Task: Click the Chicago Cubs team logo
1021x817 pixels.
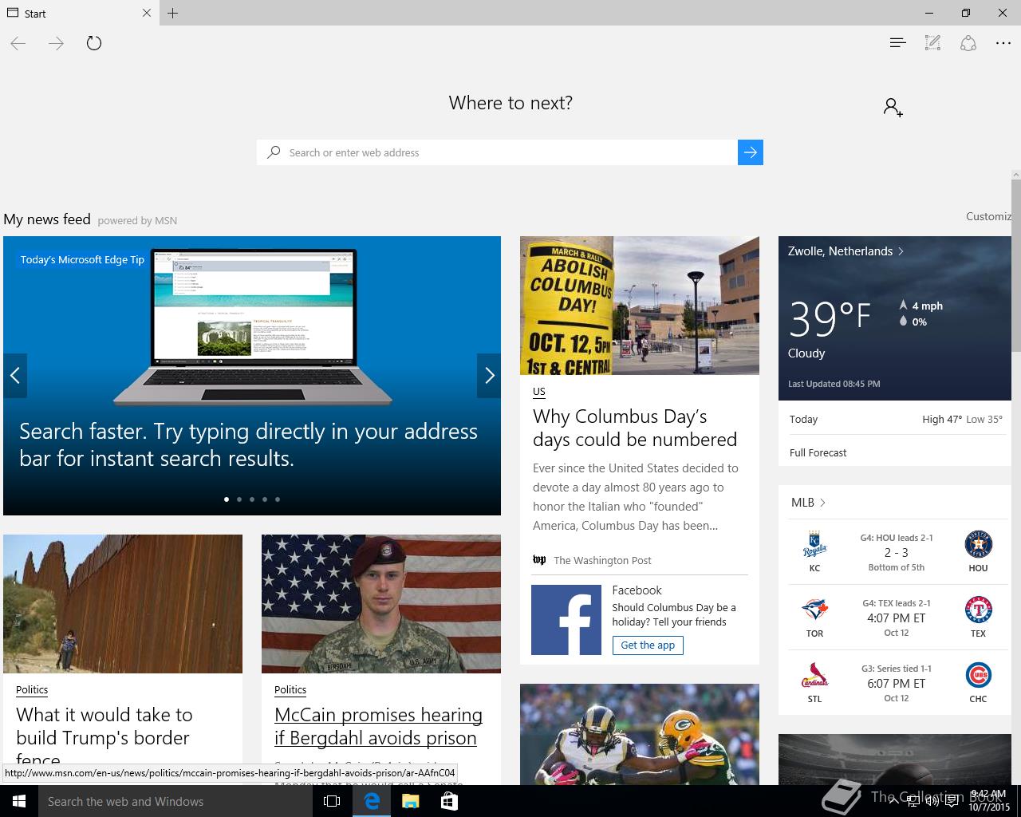Action: (x=978, y=676)
